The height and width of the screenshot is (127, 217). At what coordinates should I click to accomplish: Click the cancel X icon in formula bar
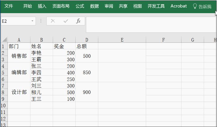53,21
